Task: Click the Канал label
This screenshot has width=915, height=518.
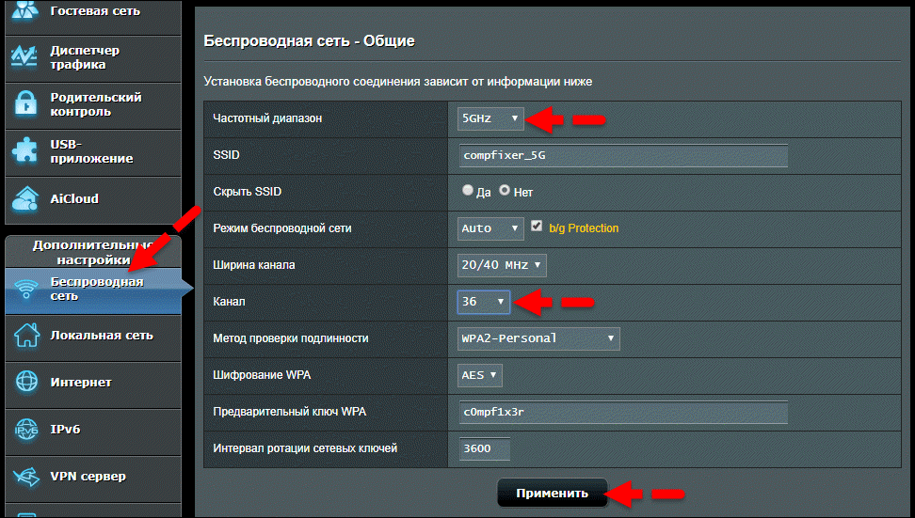Action: tap(229, 302)
